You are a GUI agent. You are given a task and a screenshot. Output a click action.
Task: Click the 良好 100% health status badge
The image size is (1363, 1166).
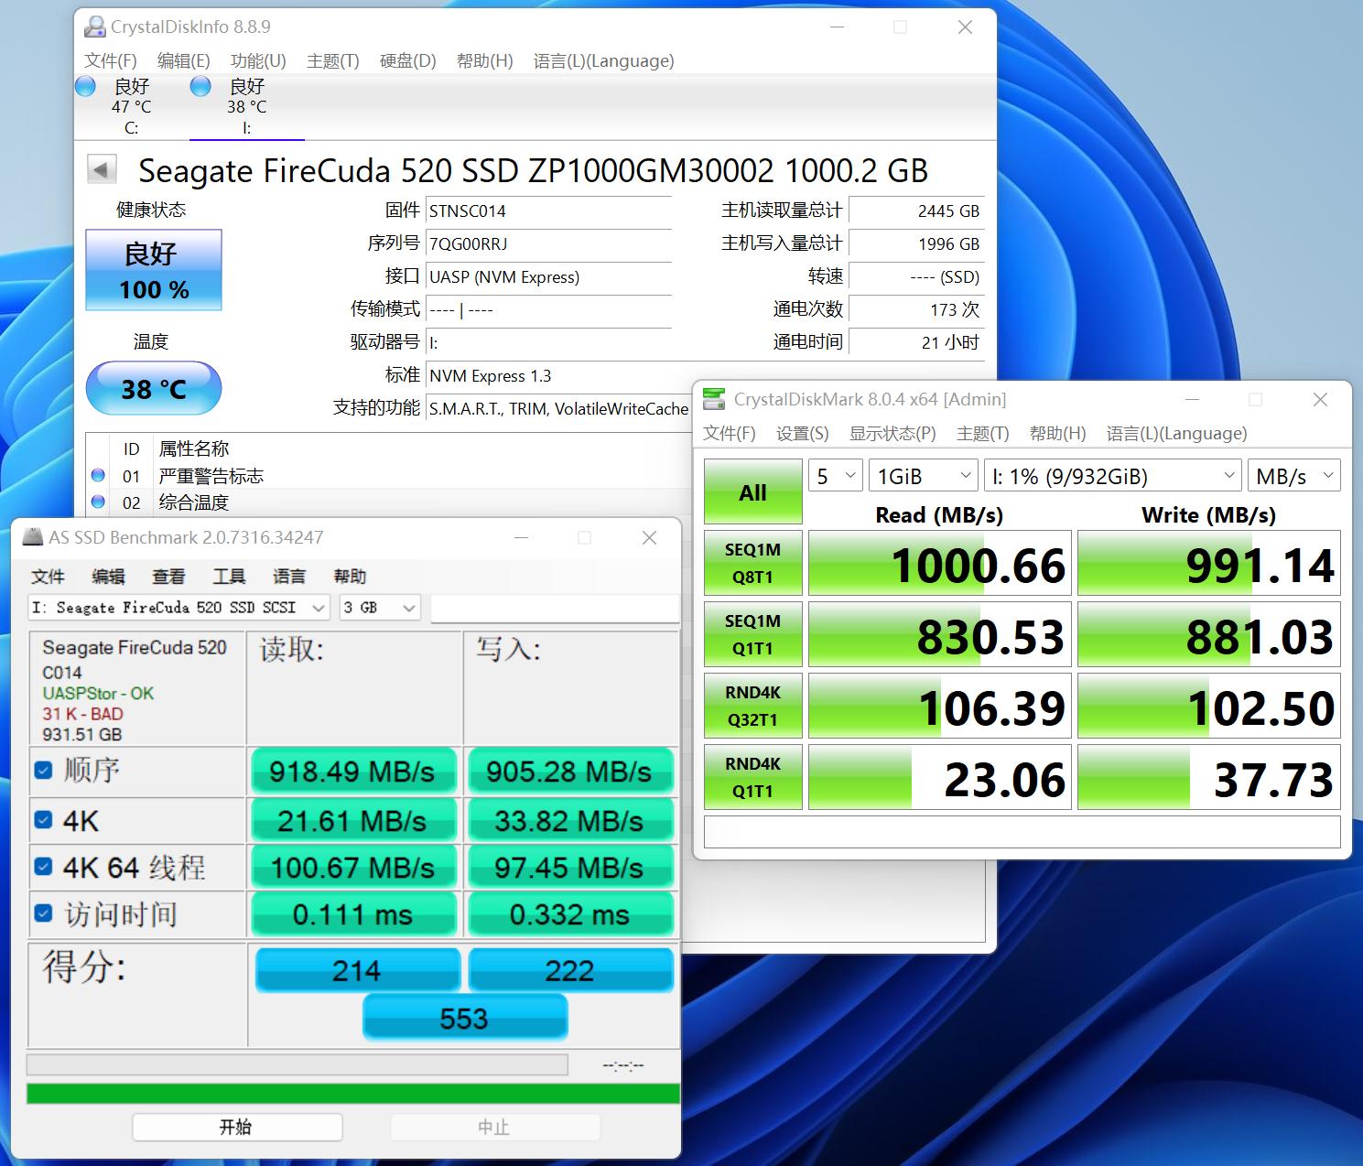point(153,270)
